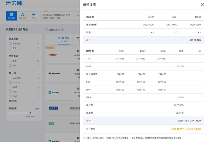Click the previous date left chevron

tap(50, 39)
